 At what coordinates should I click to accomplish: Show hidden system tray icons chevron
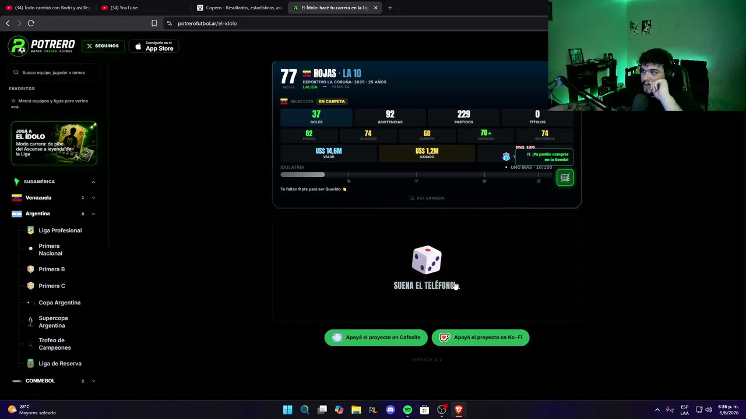coord(657,410)
